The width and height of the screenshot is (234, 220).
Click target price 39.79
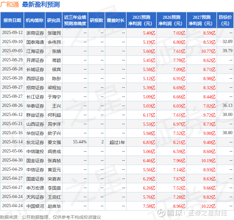(227, 51)
